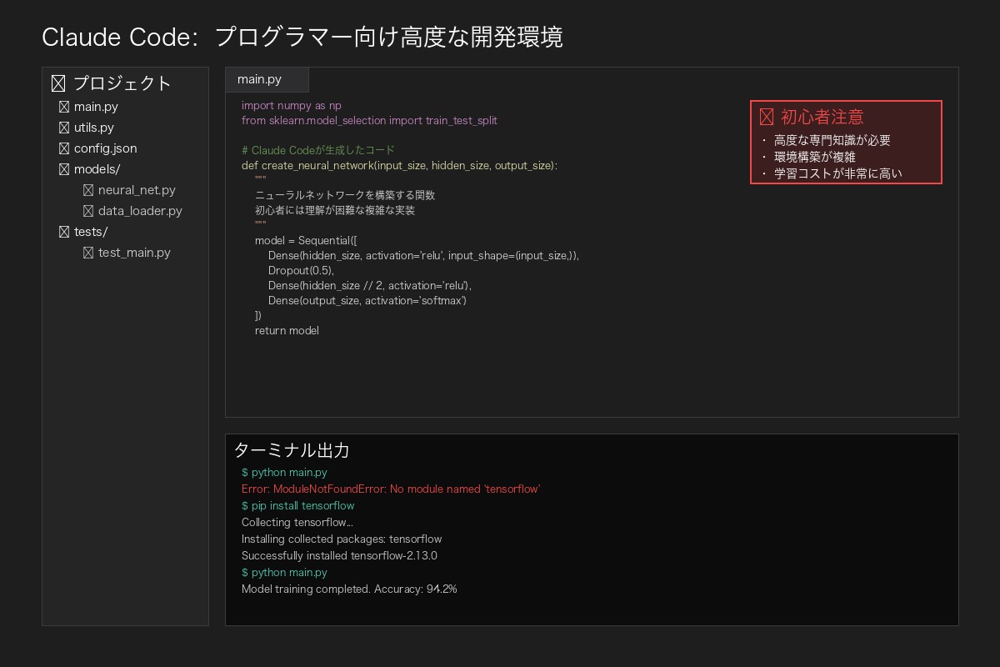Click the folder icon beside tests/
This screenshot has width=1000, height=667.
(x=64, y=232)
